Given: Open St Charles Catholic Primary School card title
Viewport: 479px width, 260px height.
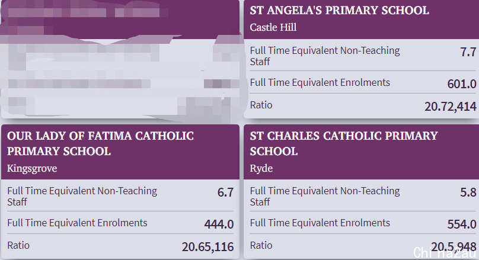Looking at the screenshot, I should click(x=344, y=143).
